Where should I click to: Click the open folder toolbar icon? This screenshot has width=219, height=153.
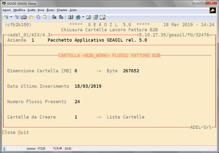tap(31, 17)
